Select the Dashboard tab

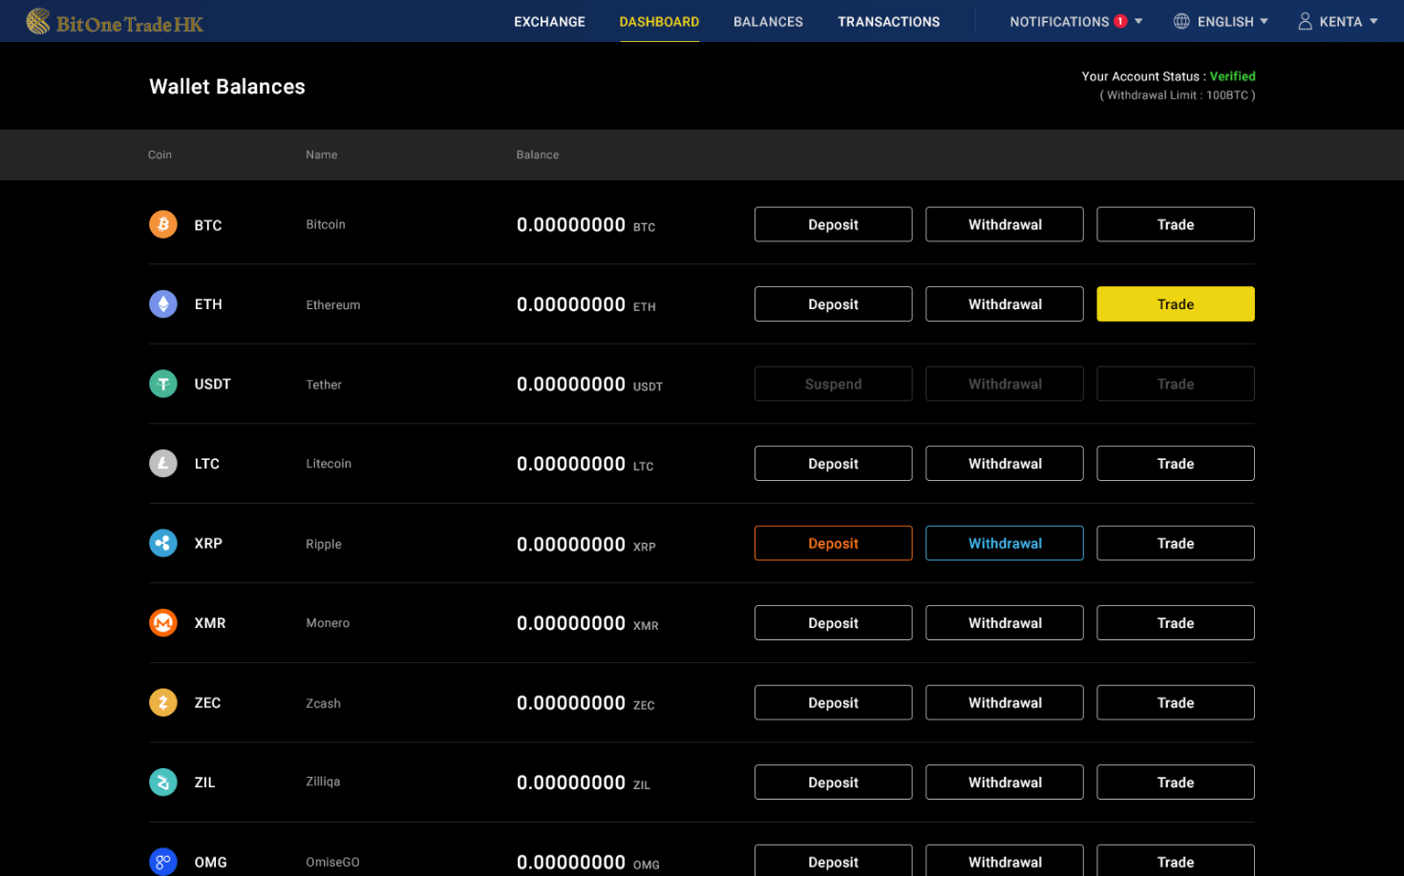click(x=659, y=21)
